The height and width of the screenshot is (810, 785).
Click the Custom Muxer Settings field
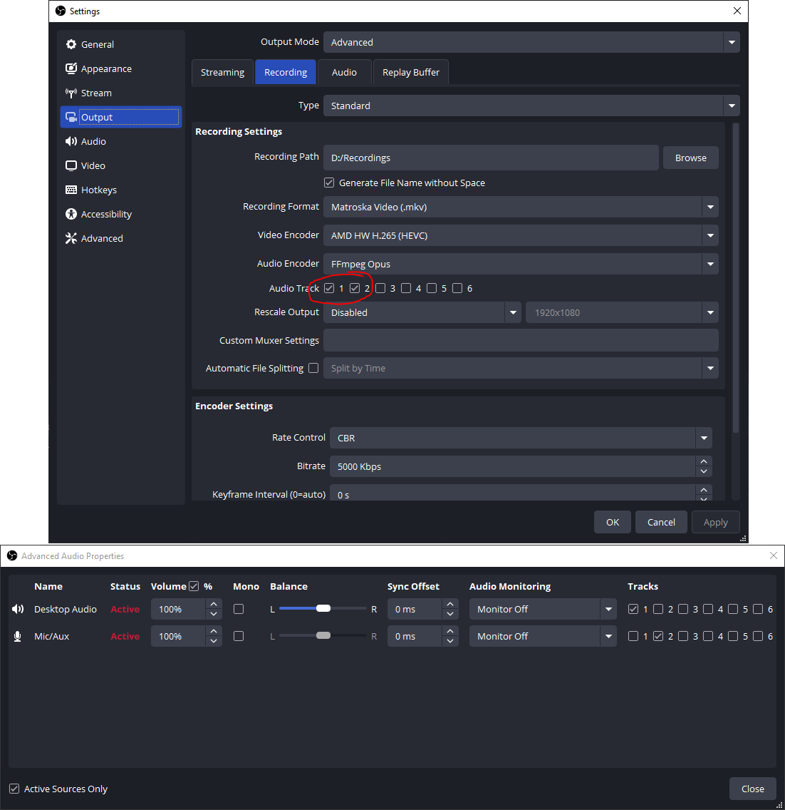pos(521,340)
